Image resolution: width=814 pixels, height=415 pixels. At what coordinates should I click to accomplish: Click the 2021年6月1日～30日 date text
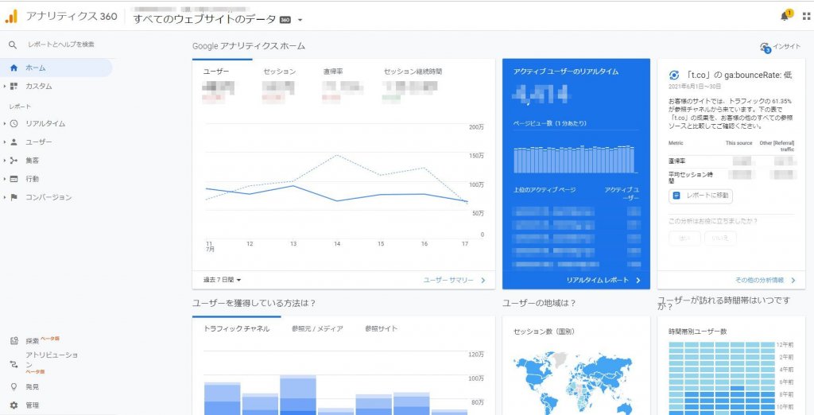point(695,86)
